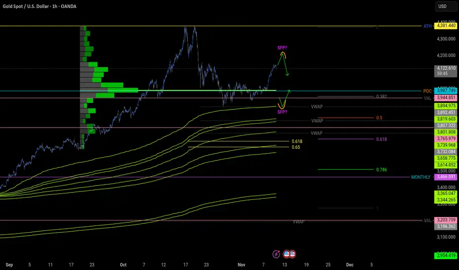This screenshot has height=270, width=459.
Task: Click the pink VAL price label 3,944.851
Action: (445, 98)
